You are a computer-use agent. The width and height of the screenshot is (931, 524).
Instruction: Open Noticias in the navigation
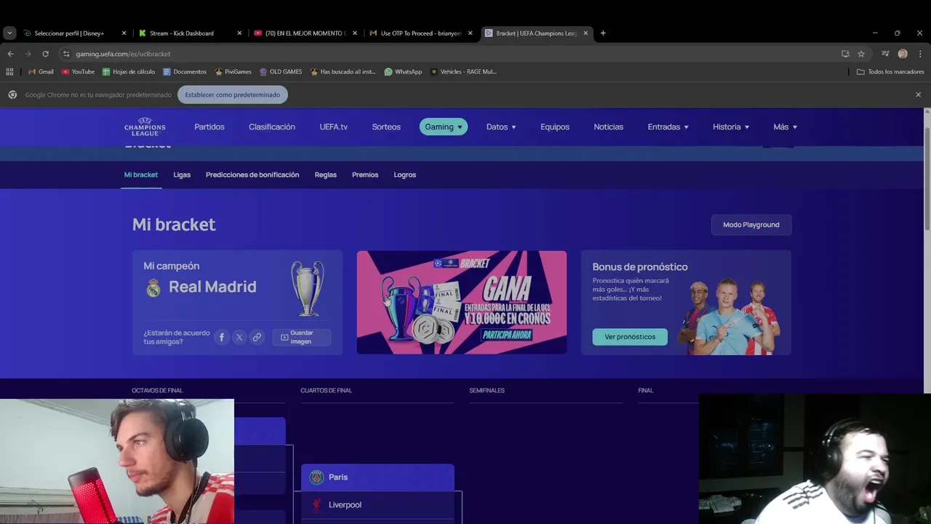tap(609, 127)
